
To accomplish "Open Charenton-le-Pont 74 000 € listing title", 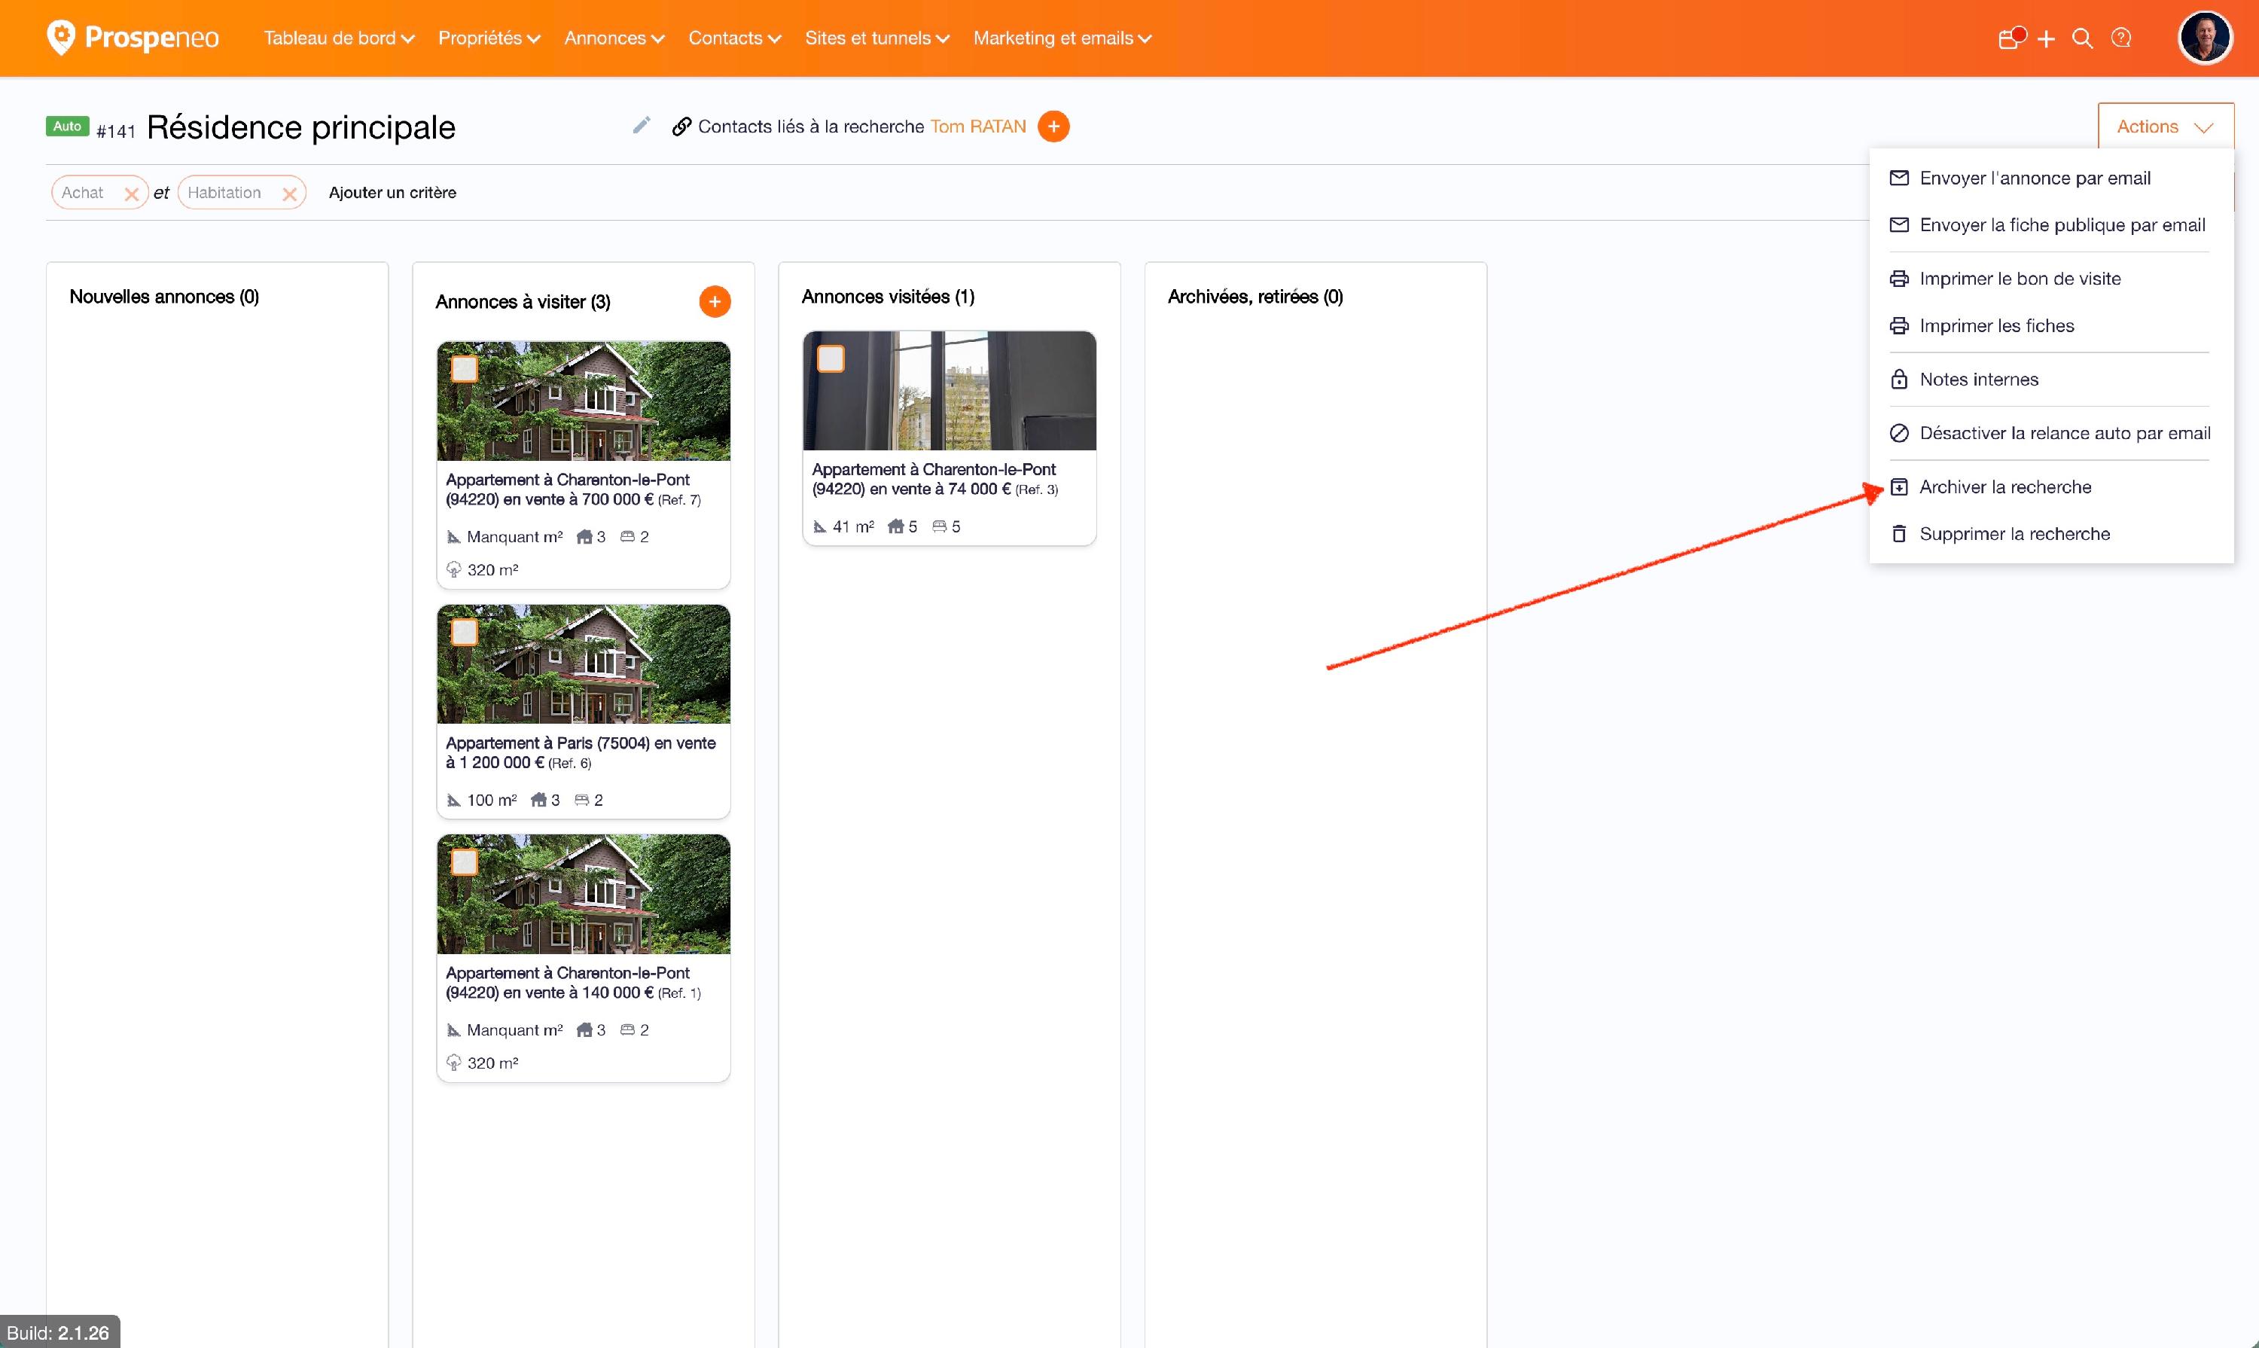I will [934, 479].
